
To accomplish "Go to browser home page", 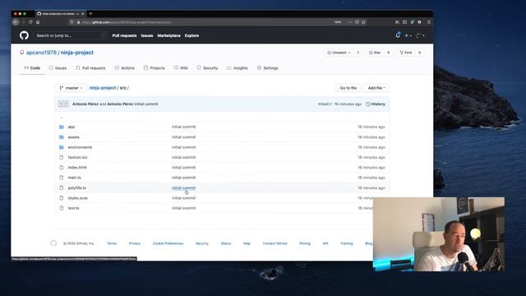I will (x=38, y=22).
